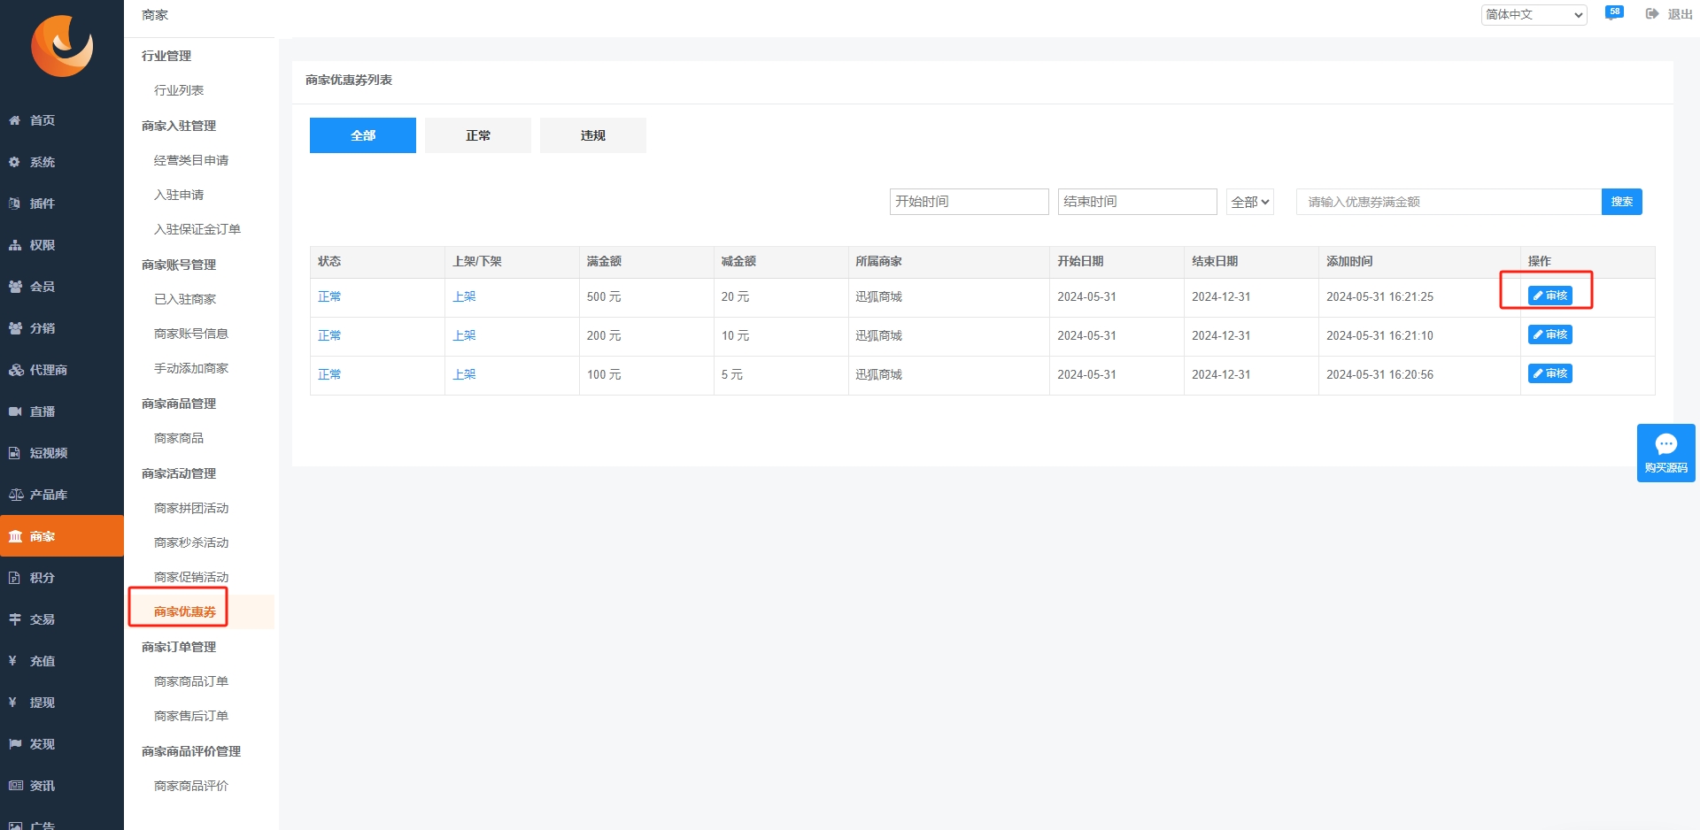Screen dimensions: 1700x830
Task: Click 正常 status link in 500 元 row
Action: (x=329, y=296)
